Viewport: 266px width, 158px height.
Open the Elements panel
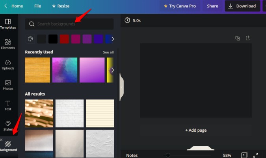(8, 44)
